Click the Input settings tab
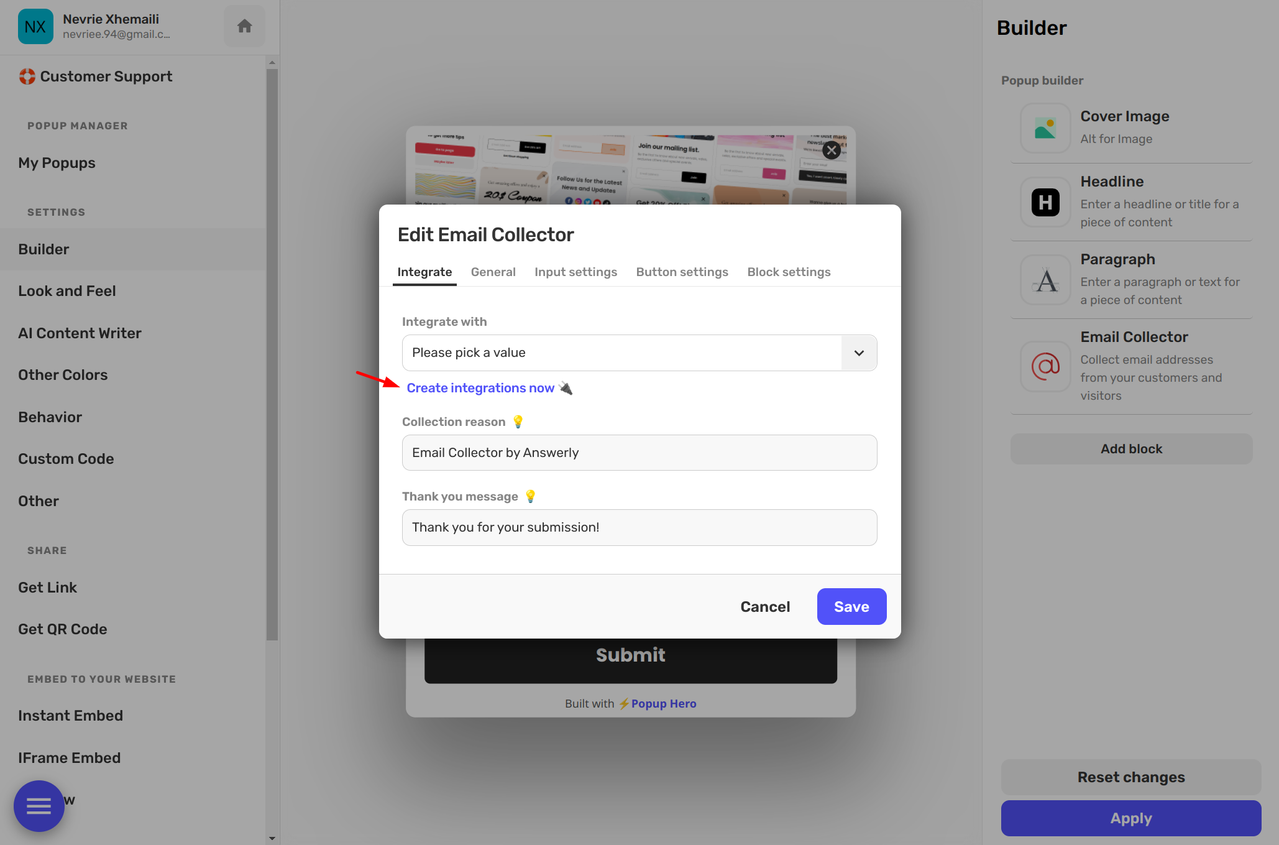The width and height of the screenshot is (1279, 845). click(x=576, y=272)
